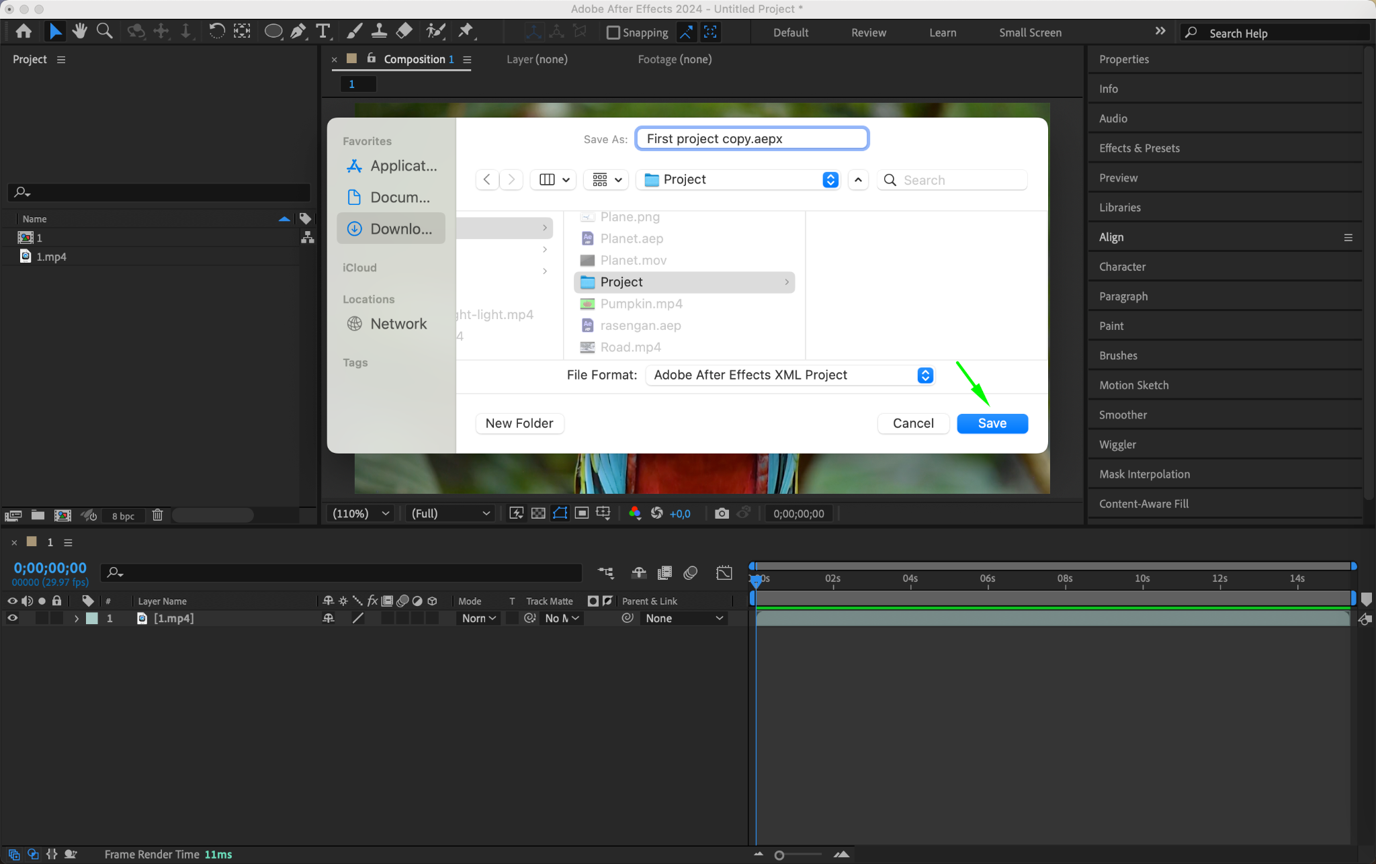Screen dimensions: 1376x864
Task: Click the snapshot camera icon
Action: tap(722, 513)
